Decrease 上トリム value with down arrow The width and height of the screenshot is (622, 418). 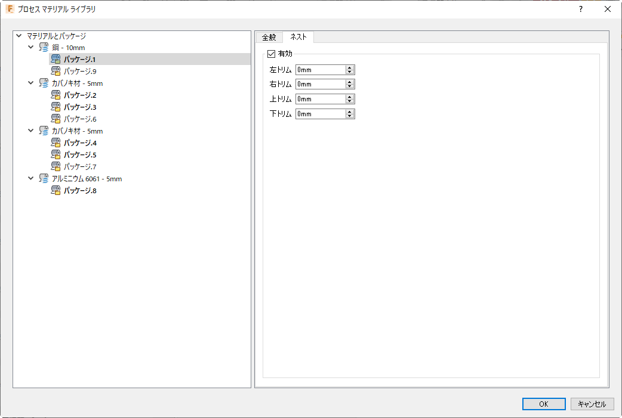point(349,101)
